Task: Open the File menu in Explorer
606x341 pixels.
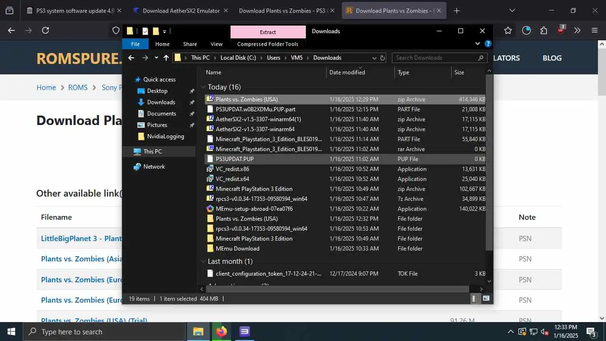Action: (135, 44)
